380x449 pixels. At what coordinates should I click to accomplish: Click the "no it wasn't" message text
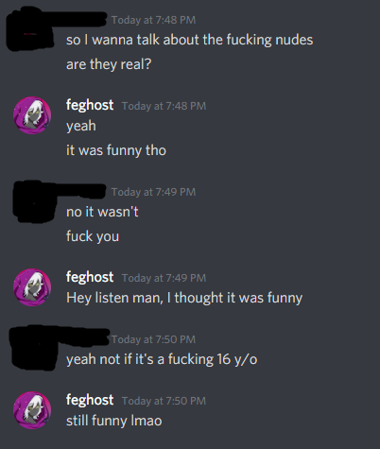[x=102, y=212]
